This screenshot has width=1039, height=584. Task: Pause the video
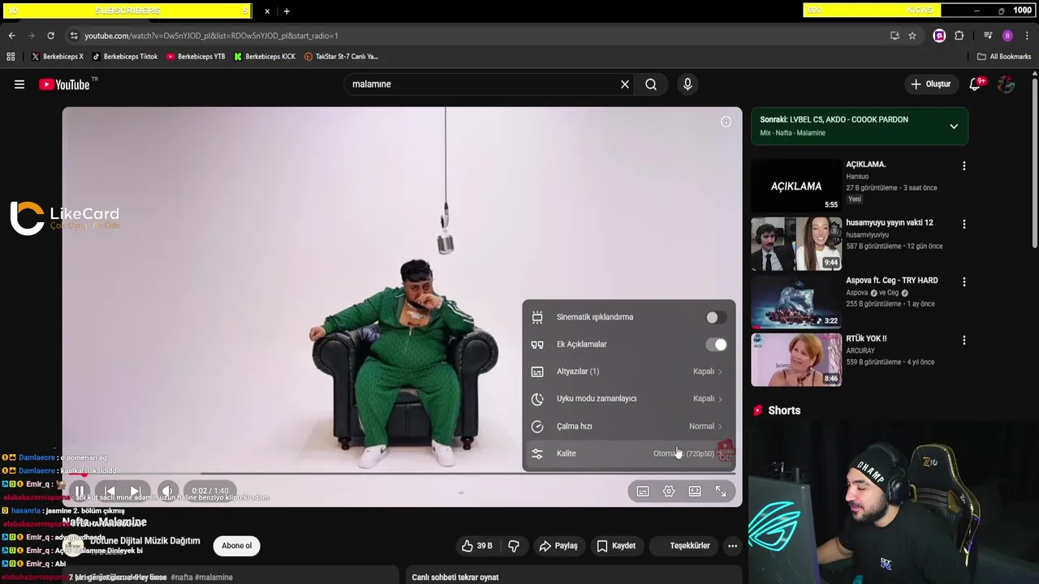[x=80, y=492]
